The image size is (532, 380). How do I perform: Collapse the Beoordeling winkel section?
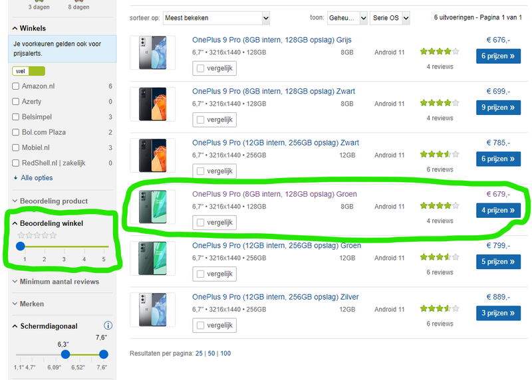pos(47,223)
